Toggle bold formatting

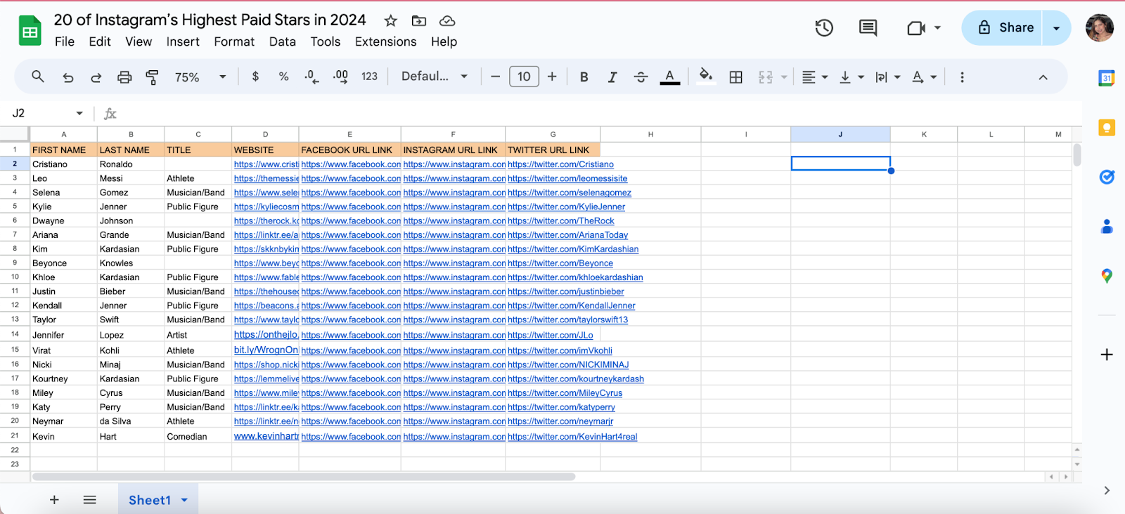pos(584,77)
